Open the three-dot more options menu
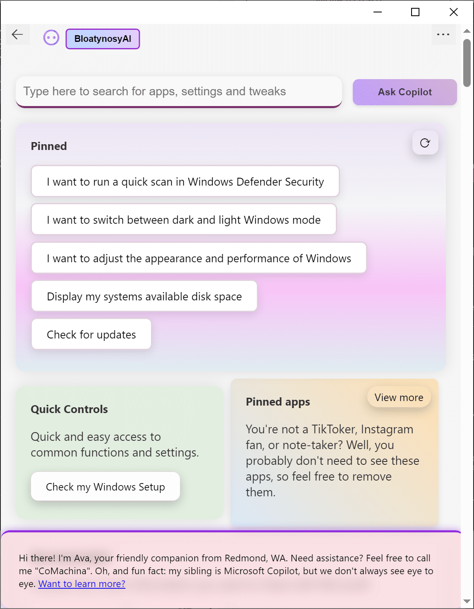 click(443, 34)
